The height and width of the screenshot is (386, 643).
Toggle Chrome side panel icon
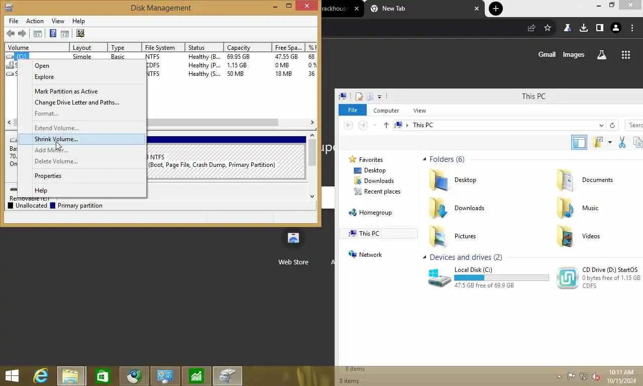600,28
